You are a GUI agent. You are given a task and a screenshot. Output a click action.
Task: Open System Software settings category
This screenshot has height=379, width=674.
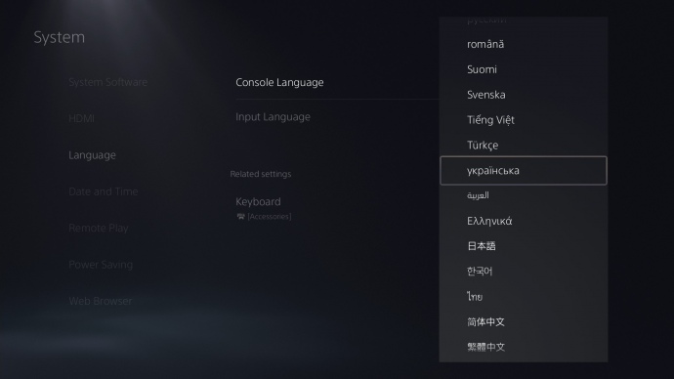point(107,82)
